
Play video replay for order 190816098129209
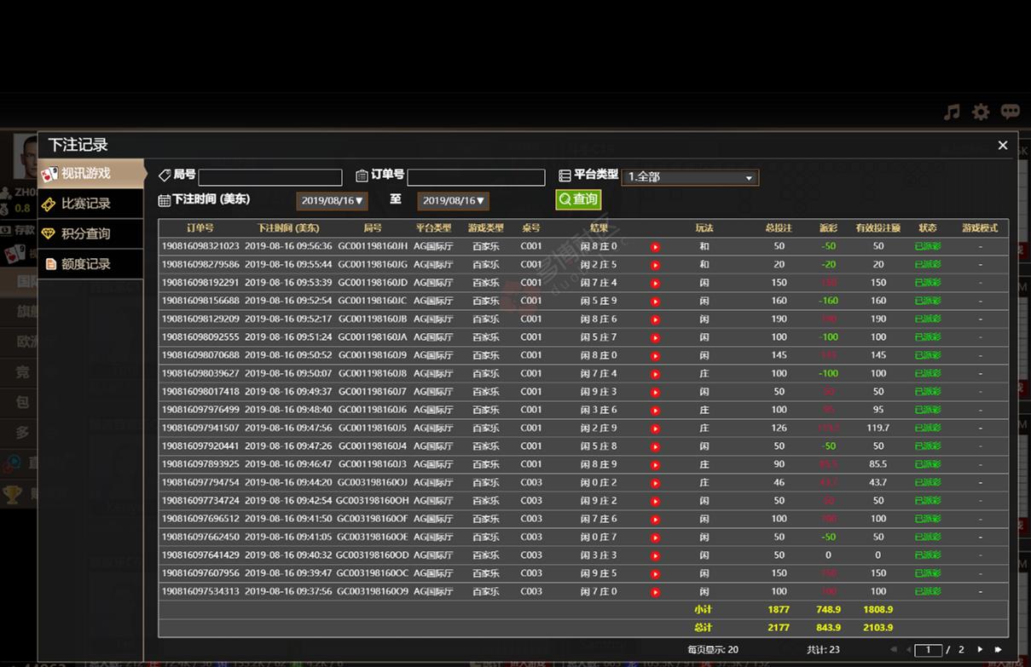[x=655, y=319]
